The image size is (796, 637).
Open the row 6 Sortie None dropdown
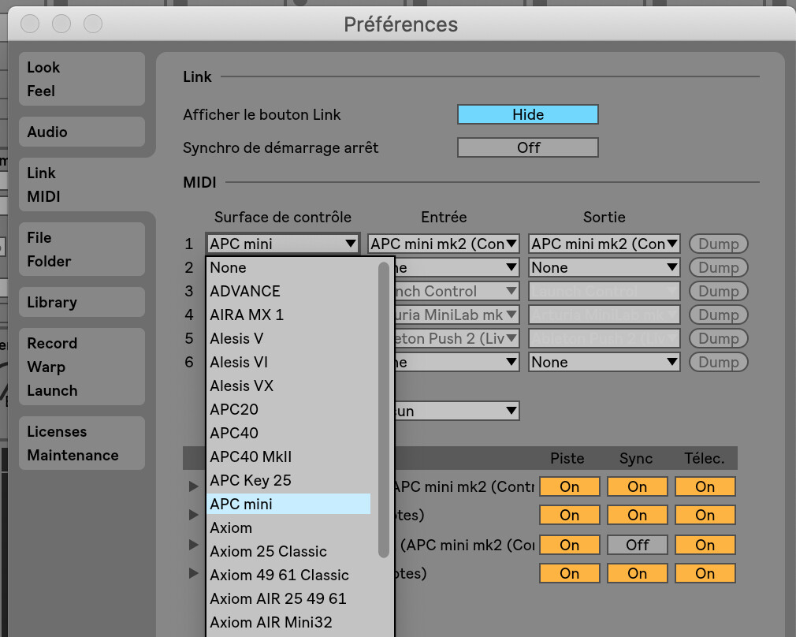tap(604, 362)
